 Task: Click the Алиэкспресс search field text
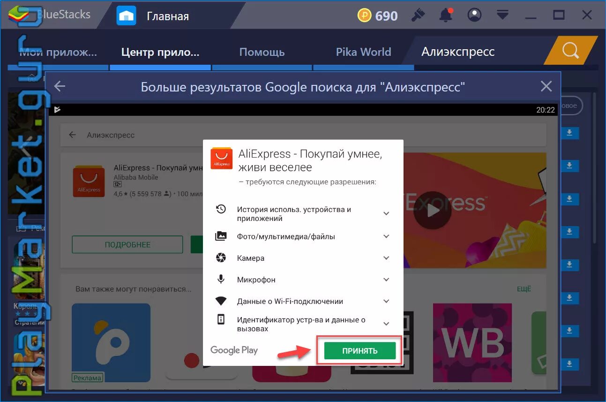click(x=111, y=135)
